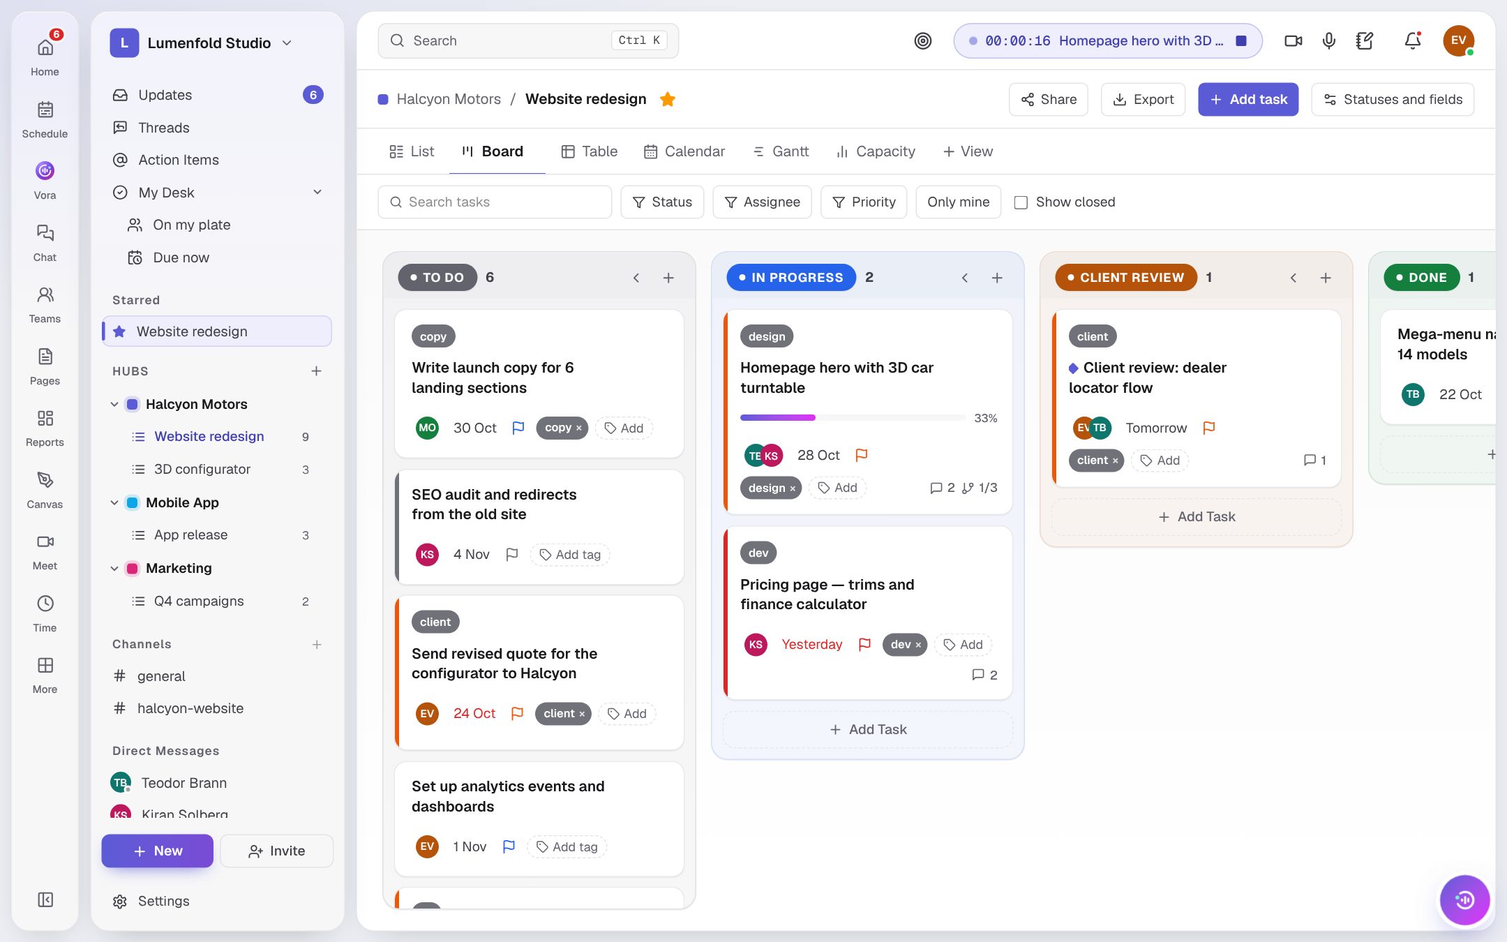Open the quick note edit icon
Image resolution: width=1507 pixels, height=942 pixels.
click(1364, 40)
